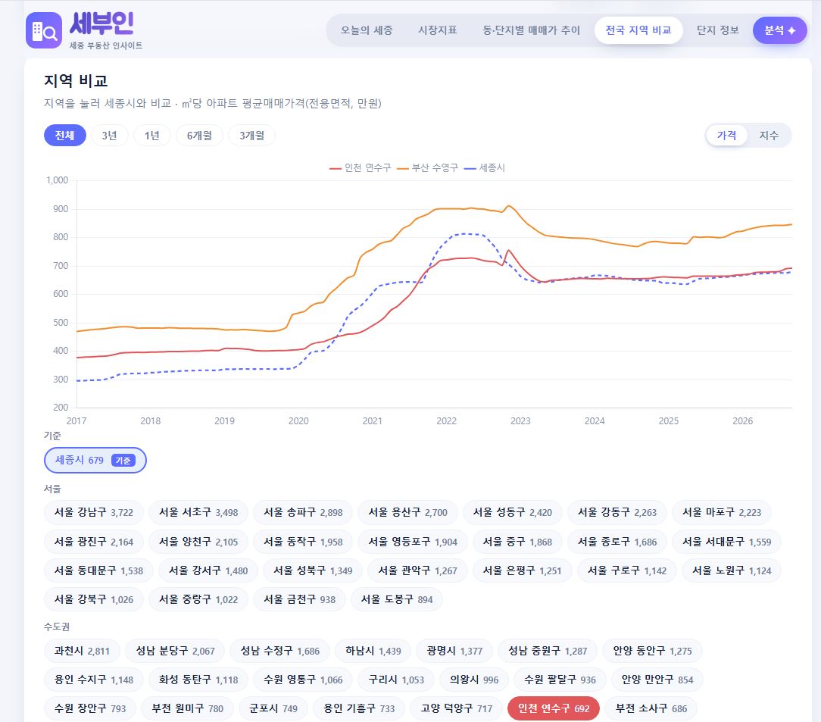Select the 서울 강동구 2,263 chip
The image size is (821, 722).
pos(617,513)
